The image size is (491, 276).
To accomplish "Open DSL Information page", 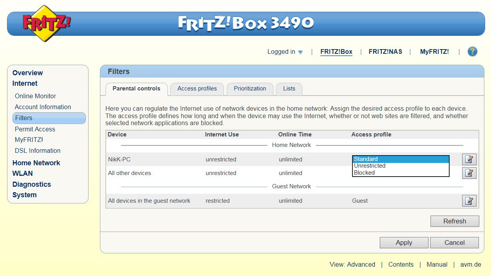I will [37, 150].
